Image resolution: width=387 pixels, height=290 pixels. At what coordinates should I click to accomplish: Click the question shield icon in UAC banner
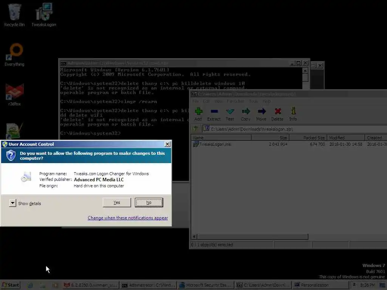coord(11,156)
